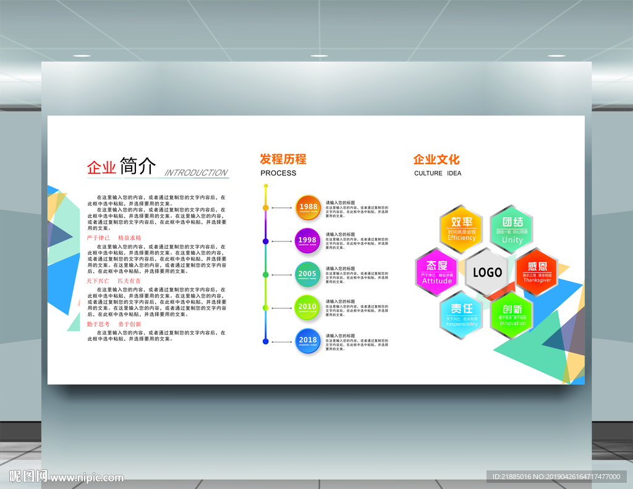This screenshot has height=489, width=633.
Task: Toggle the 2005 milestone marker
Action: point(307,274)
